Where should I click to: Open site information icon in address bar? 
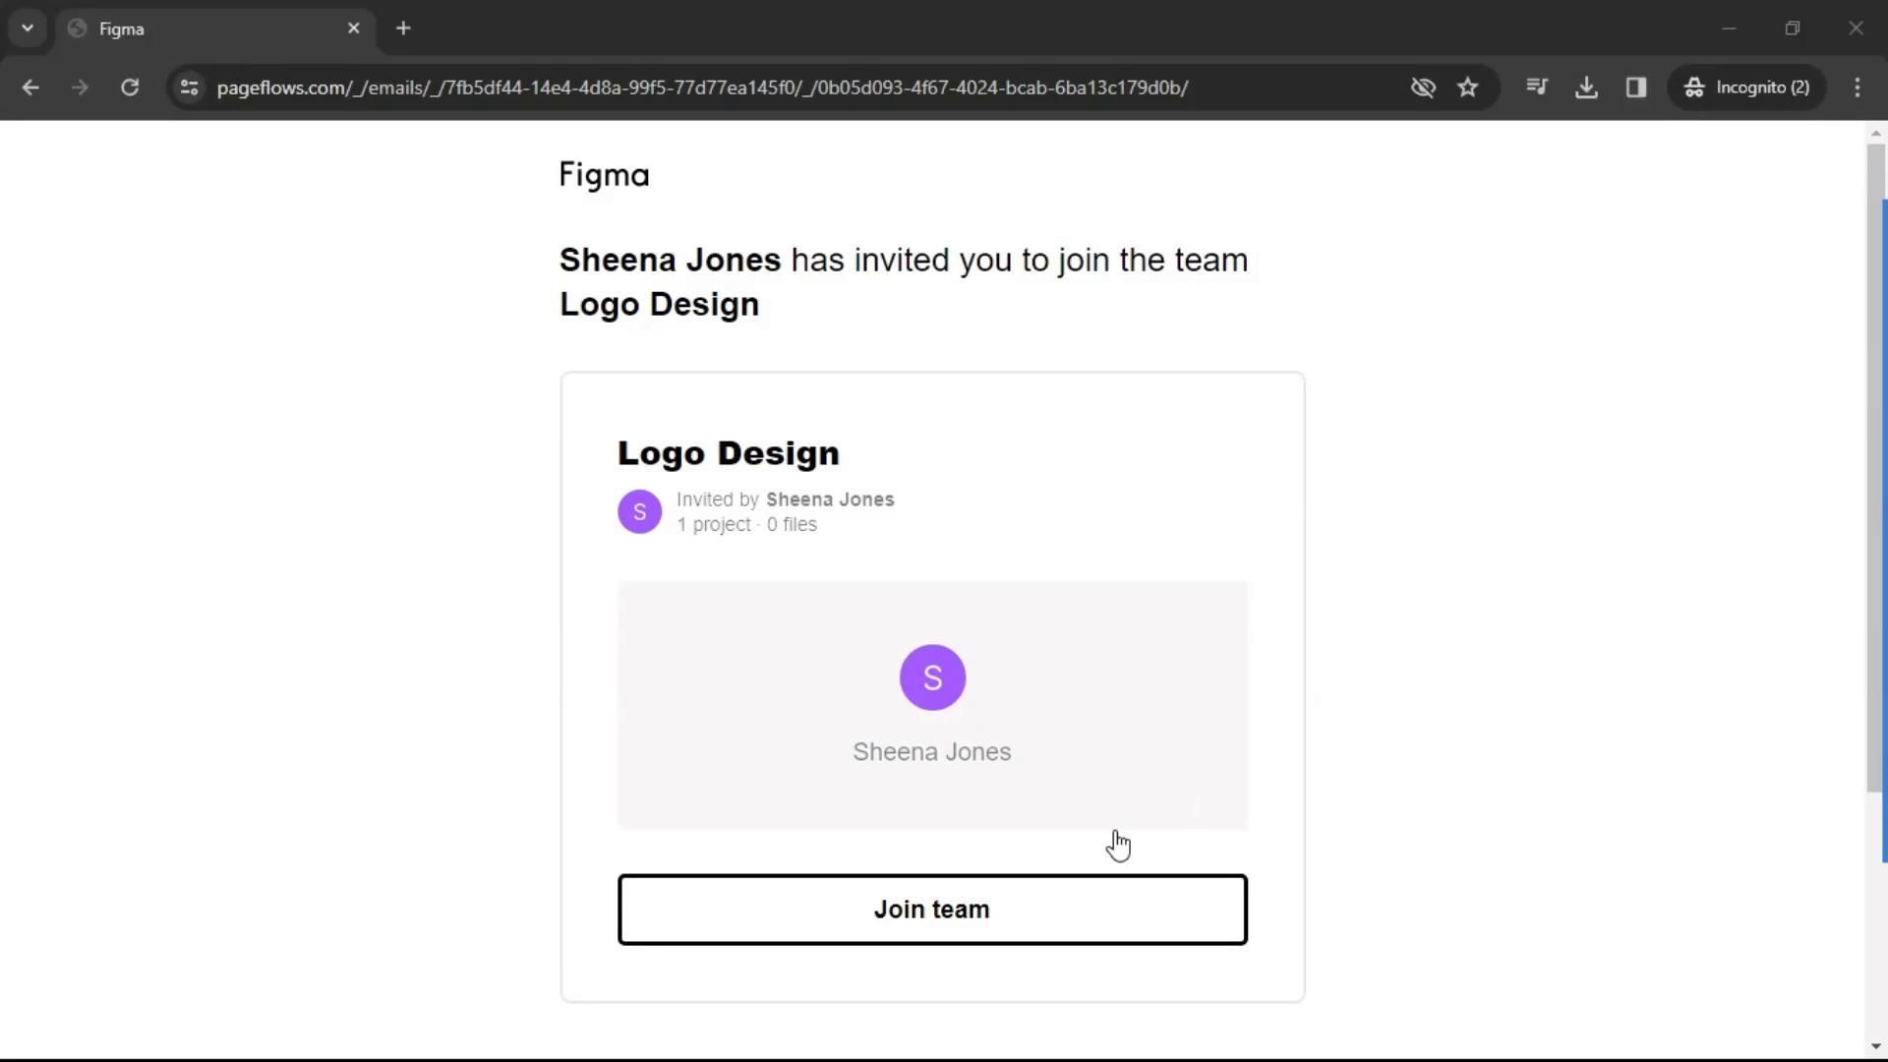(190, 88)
